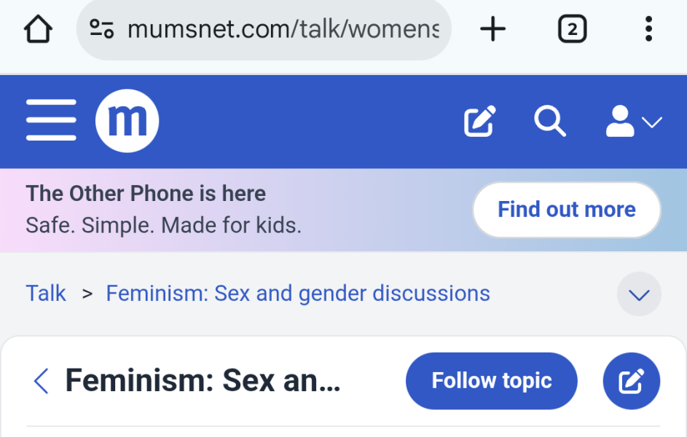Open the search icon
The image size is (687, 437).
[550, 122]
